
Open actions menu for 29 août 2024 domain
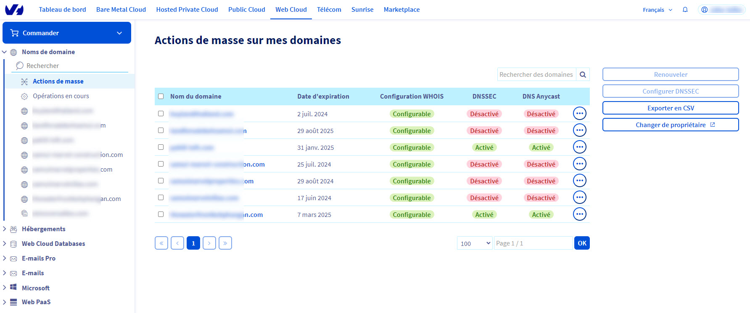click(x=580, y=180)
